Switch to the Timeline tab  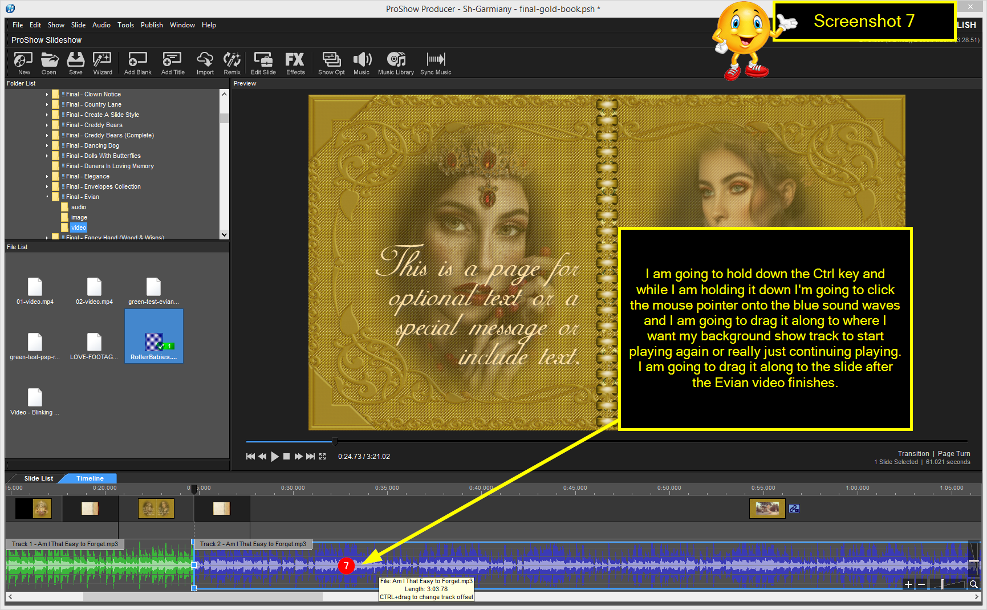tap(90, 478)
